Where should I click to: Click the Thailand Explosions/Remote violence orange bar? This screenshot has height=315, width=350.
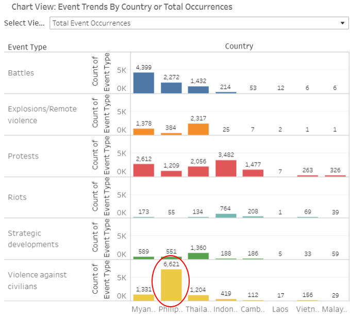click(x=198, y=129)
